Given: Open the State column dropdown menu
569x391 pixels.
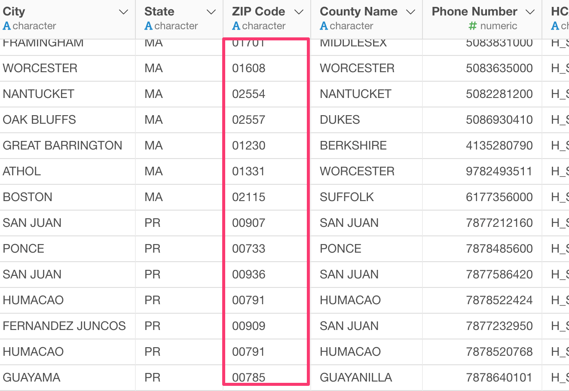Looking at the screenshot, I should click(x=211, y=12).
